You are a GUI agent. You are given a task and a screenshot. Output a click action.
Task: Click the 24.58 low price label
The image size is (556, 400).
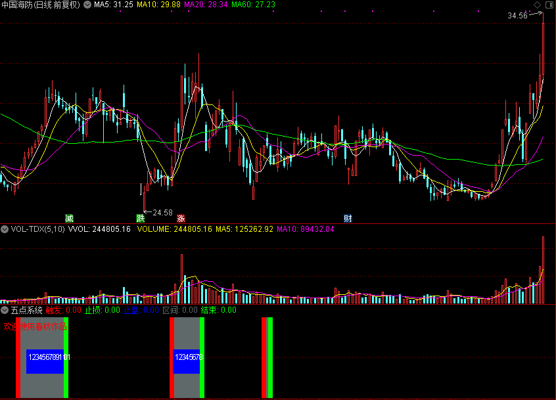[x=162, y=213]
